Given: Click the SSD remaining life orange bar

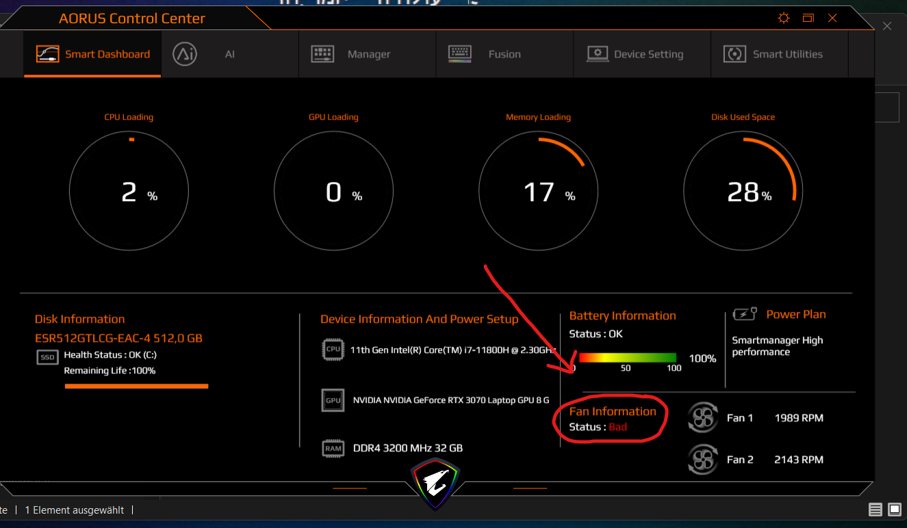Looking at the screenshot, I should tap(136, 386).
